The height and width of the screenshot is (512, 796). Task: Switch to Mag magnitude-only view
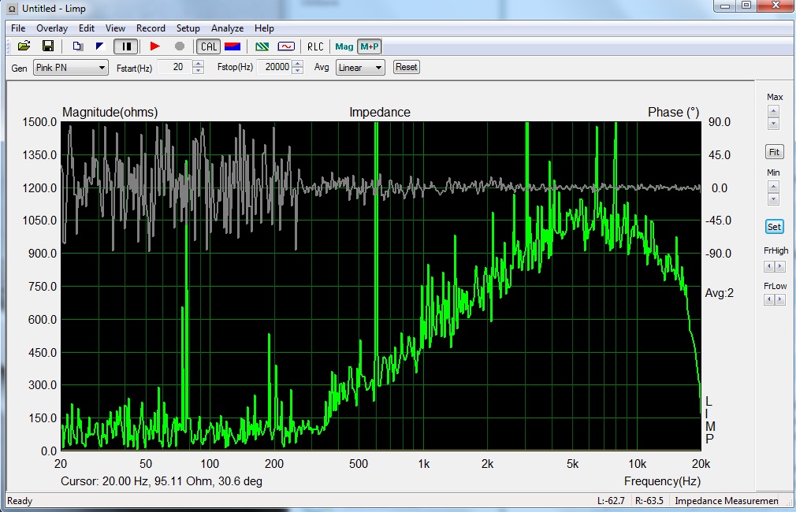click(x=344, y=46)
